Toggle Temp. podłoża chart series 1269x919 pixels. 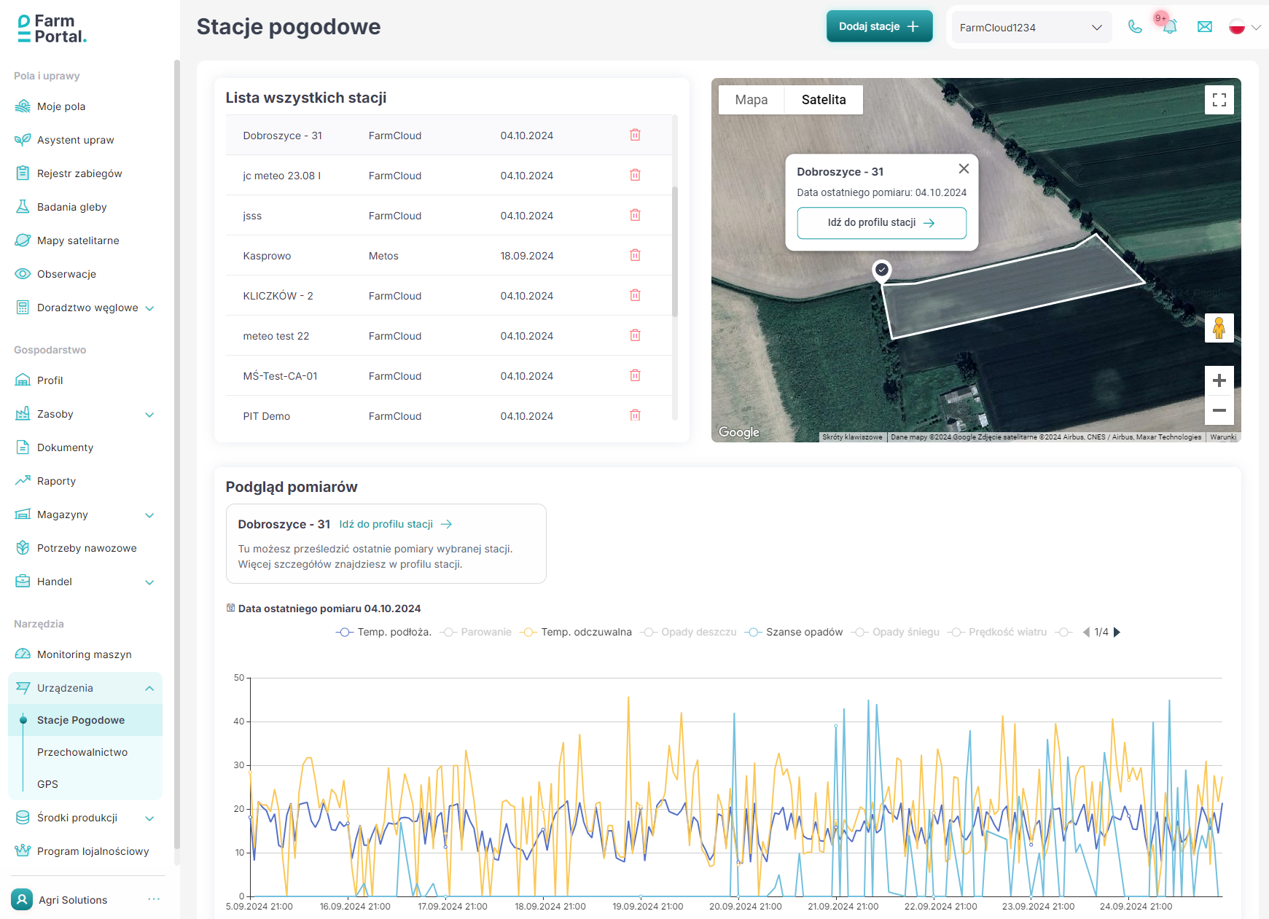point(383,632)
